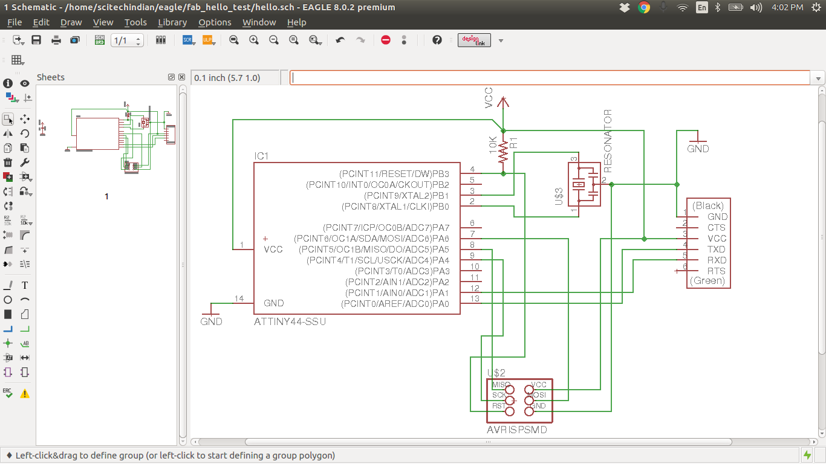Screen dimensions: 826x464
Task: Switch to board with SCH/BRD icon
Action: point(100,40)
